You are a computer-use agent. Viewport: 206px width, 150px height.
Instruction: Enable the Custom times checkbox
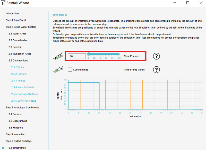(70, 69)
